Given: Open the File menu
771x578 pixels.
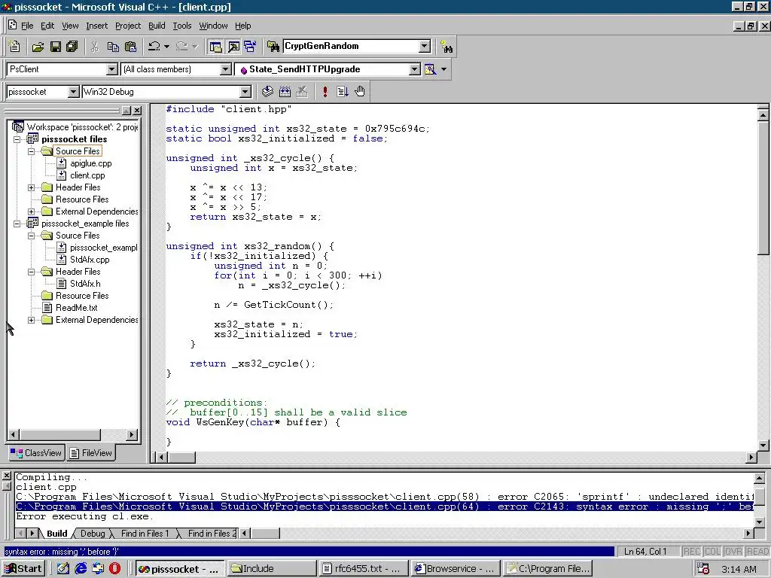Looking at the screenshot, I should (x=27, y=26).
